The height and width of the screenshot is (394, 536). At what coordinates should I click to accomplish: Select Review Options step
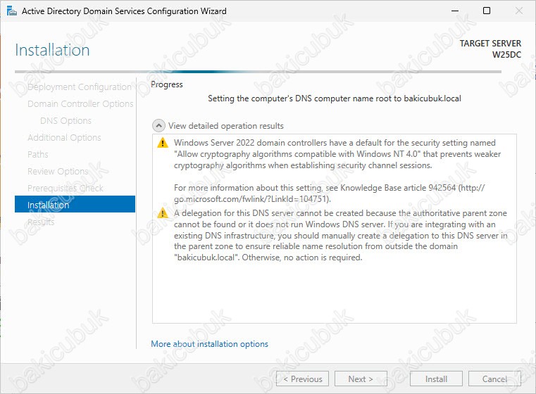point(58,171)
